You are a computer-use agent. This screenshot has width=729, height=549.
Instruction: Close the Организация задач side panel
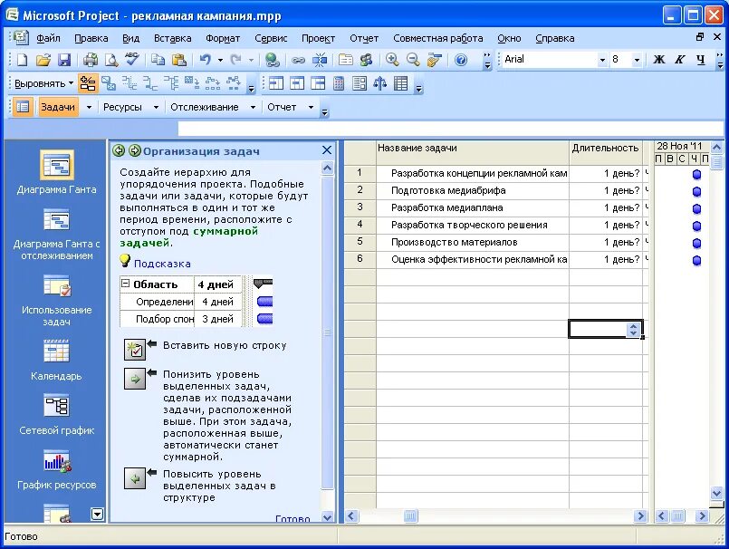point(327,149)
